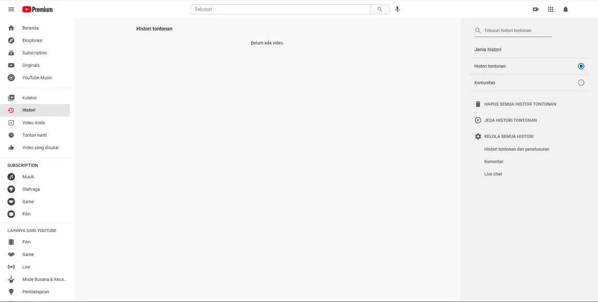Open the hamburger guide menu
The width and height of the screenshot is (598, 302).
pyautogui.click(x=11, y=9)
